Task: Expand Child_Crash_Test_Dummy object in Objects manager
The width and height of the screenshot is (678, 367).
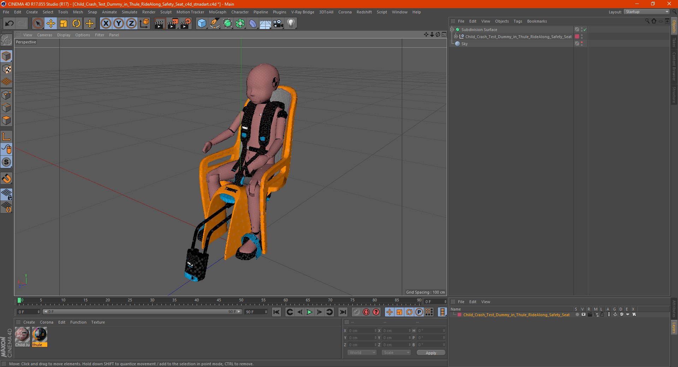Action: click(456, 37)
